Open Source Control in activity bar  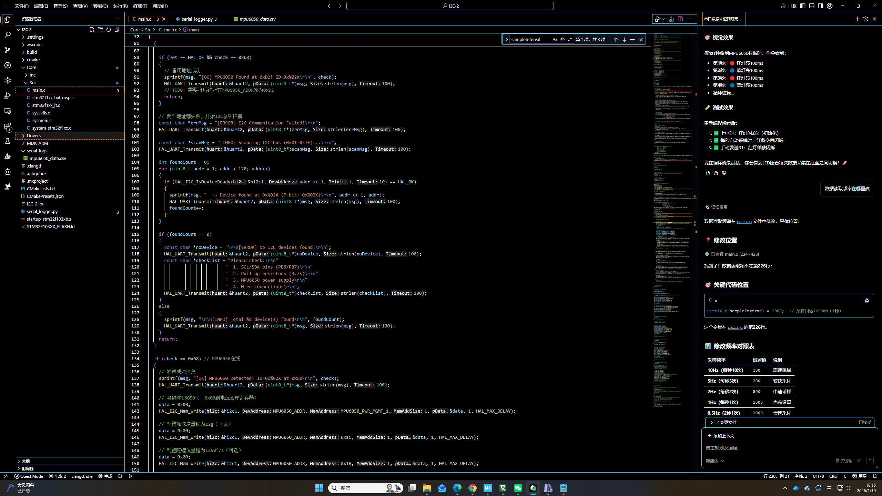(x=8, y=50)
